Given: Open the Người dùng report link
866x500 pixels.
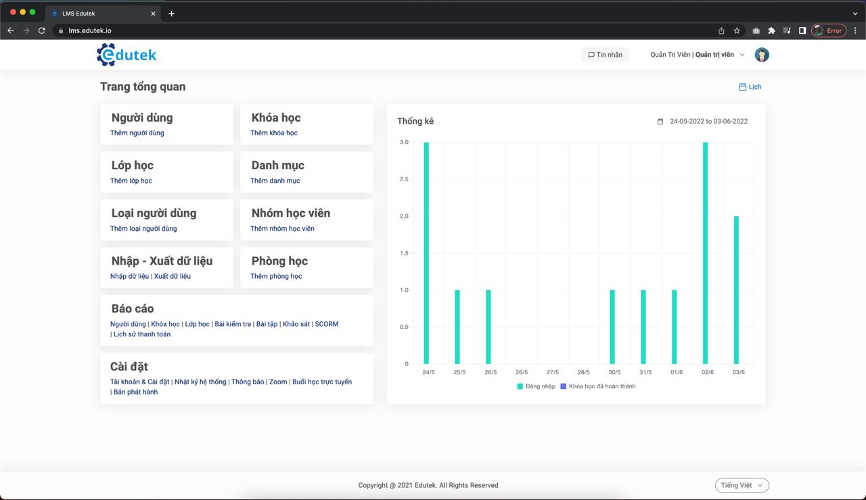Looking at the screenshot, I should (x=128, y=324).
